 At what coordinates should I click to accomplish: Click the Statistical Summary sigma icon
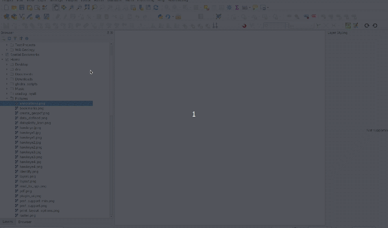237,7
